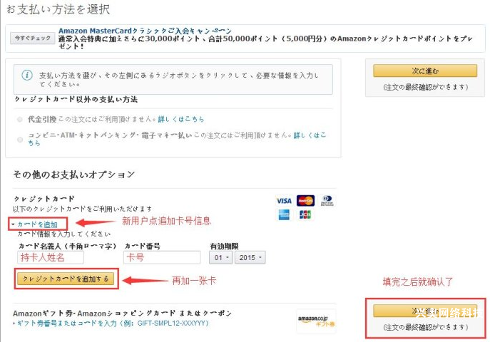Click the American Express card logo
The image size is (490, 342).
tap(284, 214)
